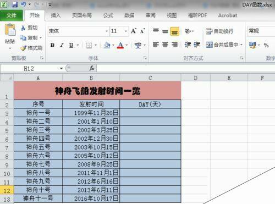The height and width of the screenshot is (204, 275).
Task: Click the Increase Indent icon
Action: [x=197, y=45]
